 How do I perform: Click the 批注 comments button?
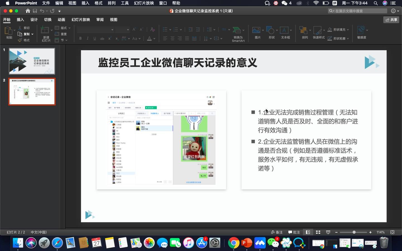294,232
